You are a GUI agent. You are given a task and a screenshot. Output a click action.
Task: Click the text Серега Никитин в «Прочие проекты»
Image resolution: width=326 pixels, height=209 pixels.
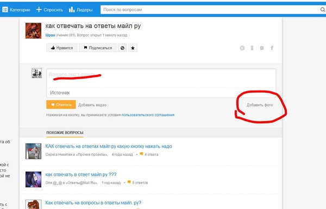(77, 155)
